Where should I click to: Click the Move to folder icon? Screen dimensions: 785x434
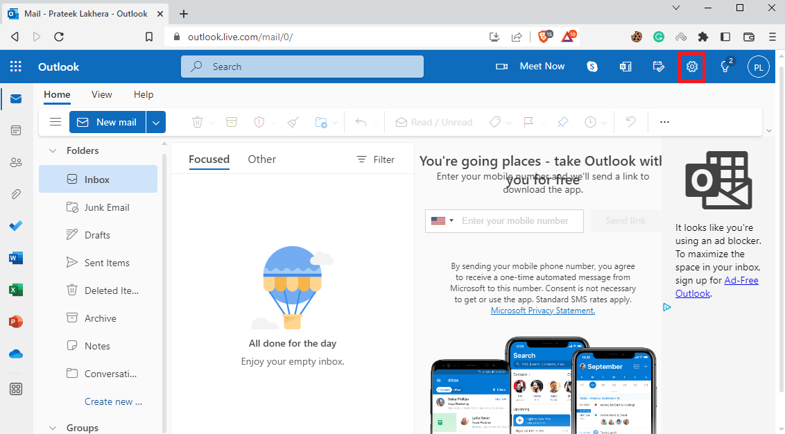coord(321,122)
